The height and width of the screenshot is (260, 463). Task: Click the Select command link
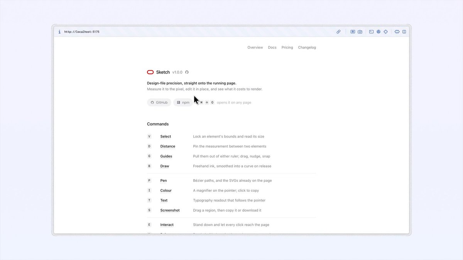[166, 136]
